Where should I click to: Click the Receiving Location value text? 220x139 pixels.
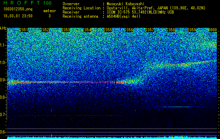156,8
